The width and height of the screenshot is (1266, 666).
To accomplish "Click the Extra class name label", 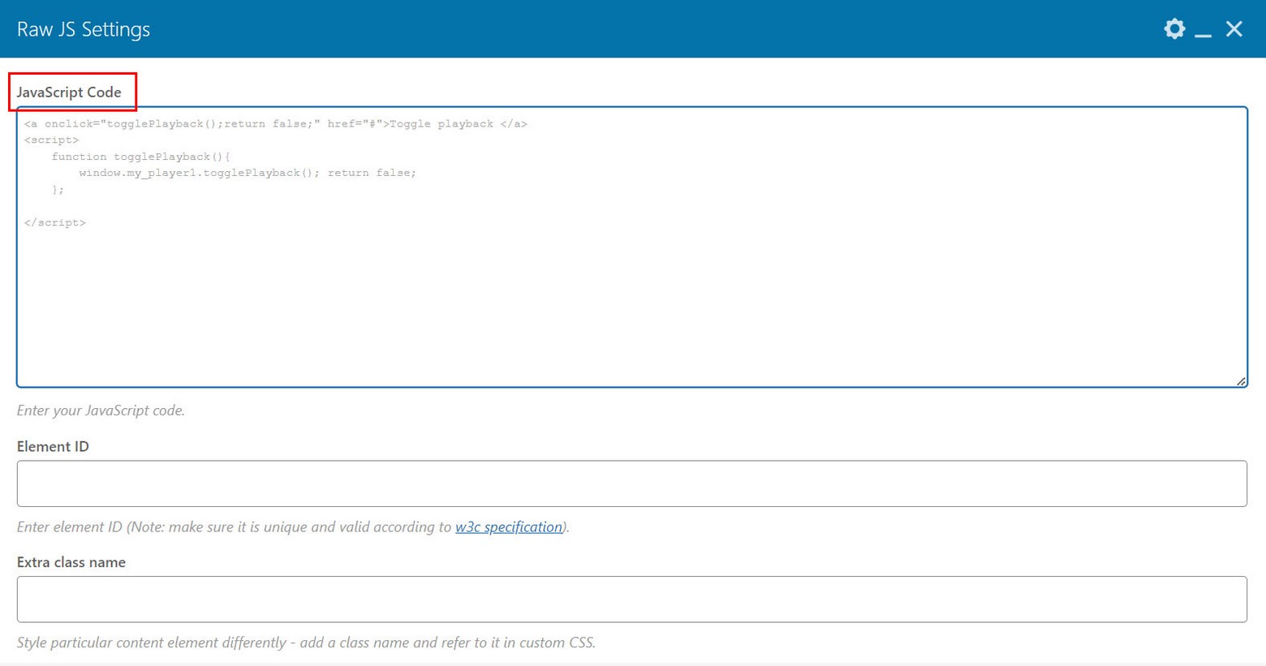I will coord(71,563).
